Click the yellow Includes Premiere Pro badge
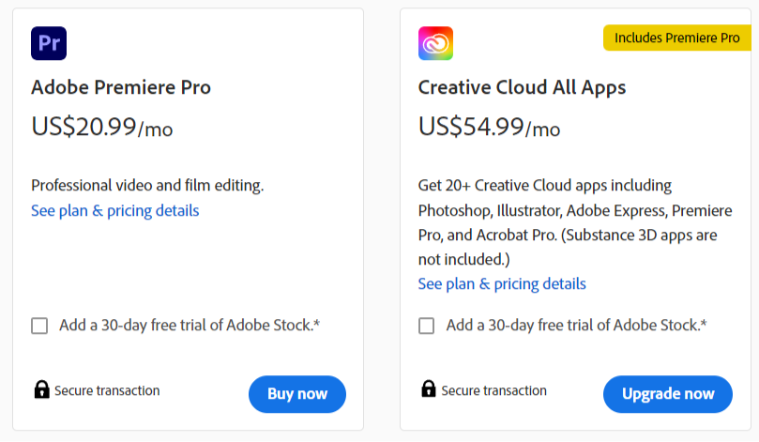This screenshot has height=442, width=759. (x=677, y=38)
